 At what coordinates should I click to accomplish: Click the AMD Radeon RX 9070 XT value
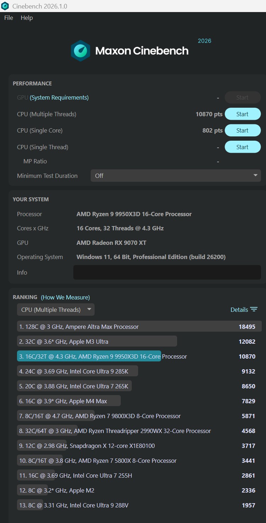tap(111, 243)
